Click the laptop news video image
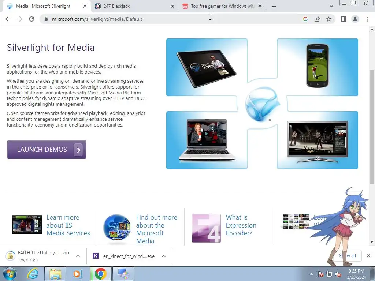375x281 pixels. pyautogui.click(x=207, y=140)
